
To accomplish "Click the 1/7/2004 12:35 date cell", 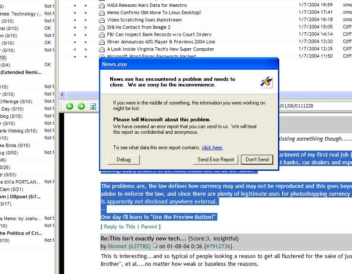I will (x=315, y=49).
